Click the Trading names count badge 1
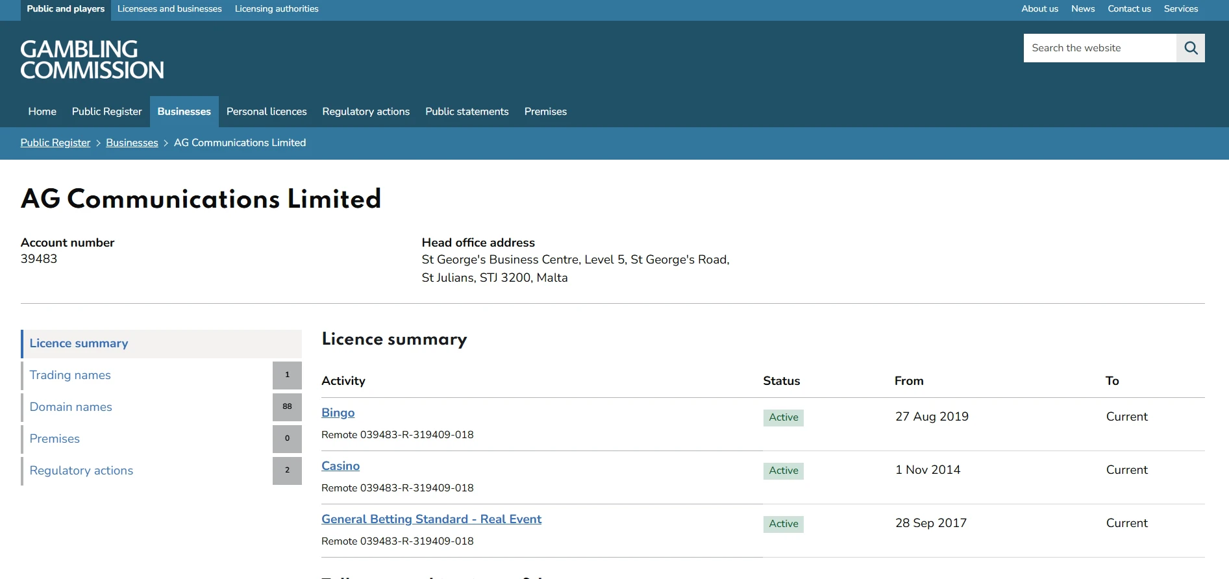Image resolution: width=1229 pixels, height=579 pixels. (x=287, y=375)
